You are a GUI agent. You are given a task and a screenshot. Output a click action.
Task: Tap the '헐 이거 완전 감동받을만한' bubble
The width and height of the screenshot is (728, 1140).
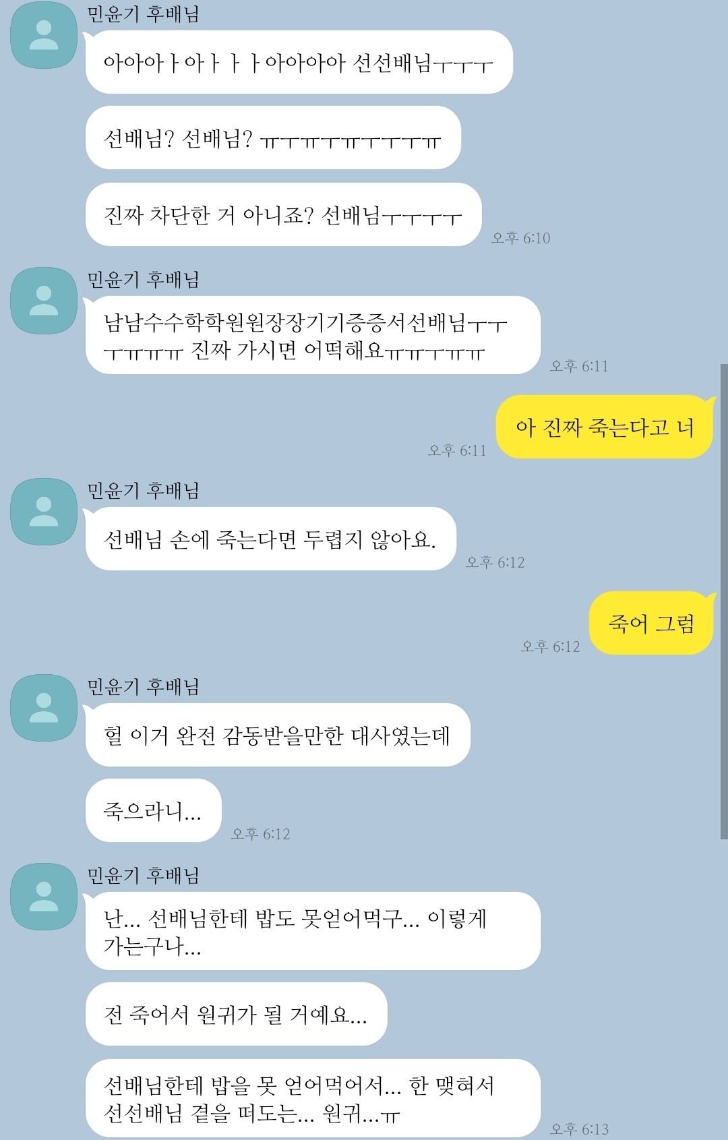click(278, 735)
